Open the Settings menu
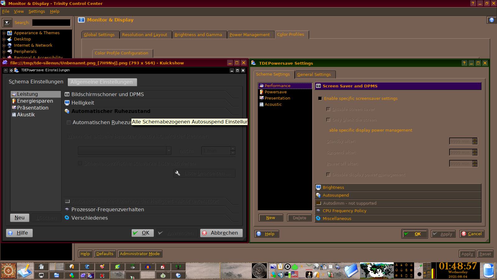Screen dimensions: 497x280 click(x=37, y=11)
